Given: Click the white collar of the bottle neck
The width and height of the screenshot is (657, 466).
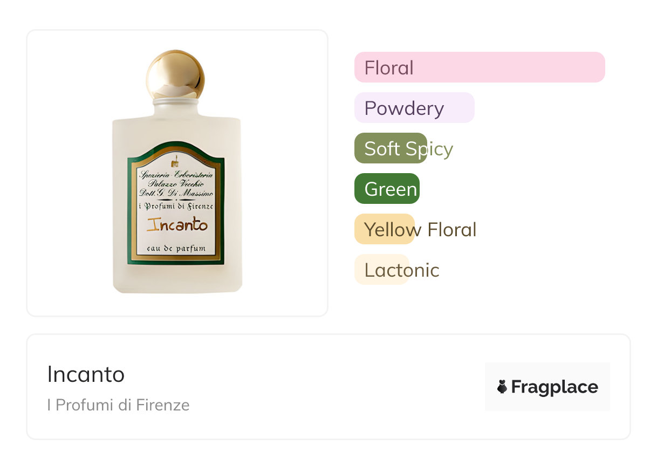Looking at the screenshot, I should 176,101.
